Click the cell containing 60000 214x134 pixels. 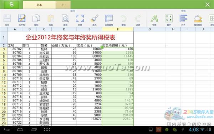pos(90,56)
